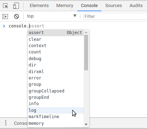Open the Audits tab

136,6
